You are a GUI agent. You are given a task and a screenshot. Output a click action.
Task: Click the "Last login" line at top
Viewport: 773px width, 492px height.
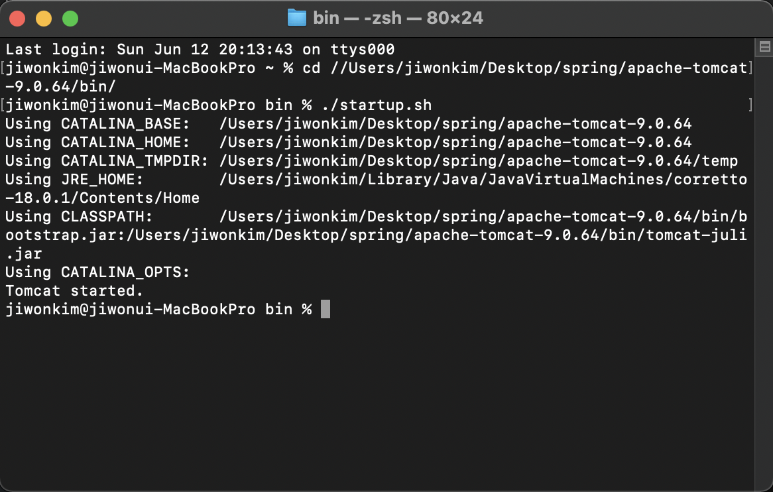point(200,49)
